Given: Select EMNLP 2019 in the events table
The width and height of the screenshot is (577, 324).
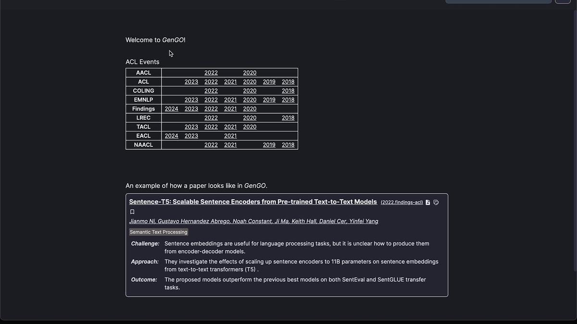Looking at the screenshot, I should [269, 100].
